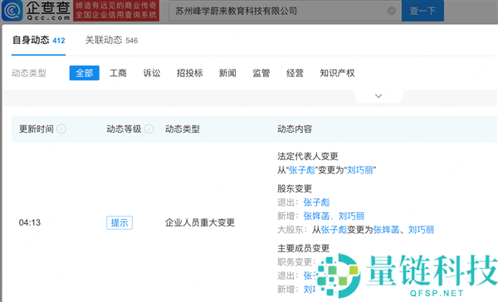Screen dimensions: 498x302
Task: Open 刘巧丽 link in 大股东 row
Action: pyautogui.click(x=421, y=230)
